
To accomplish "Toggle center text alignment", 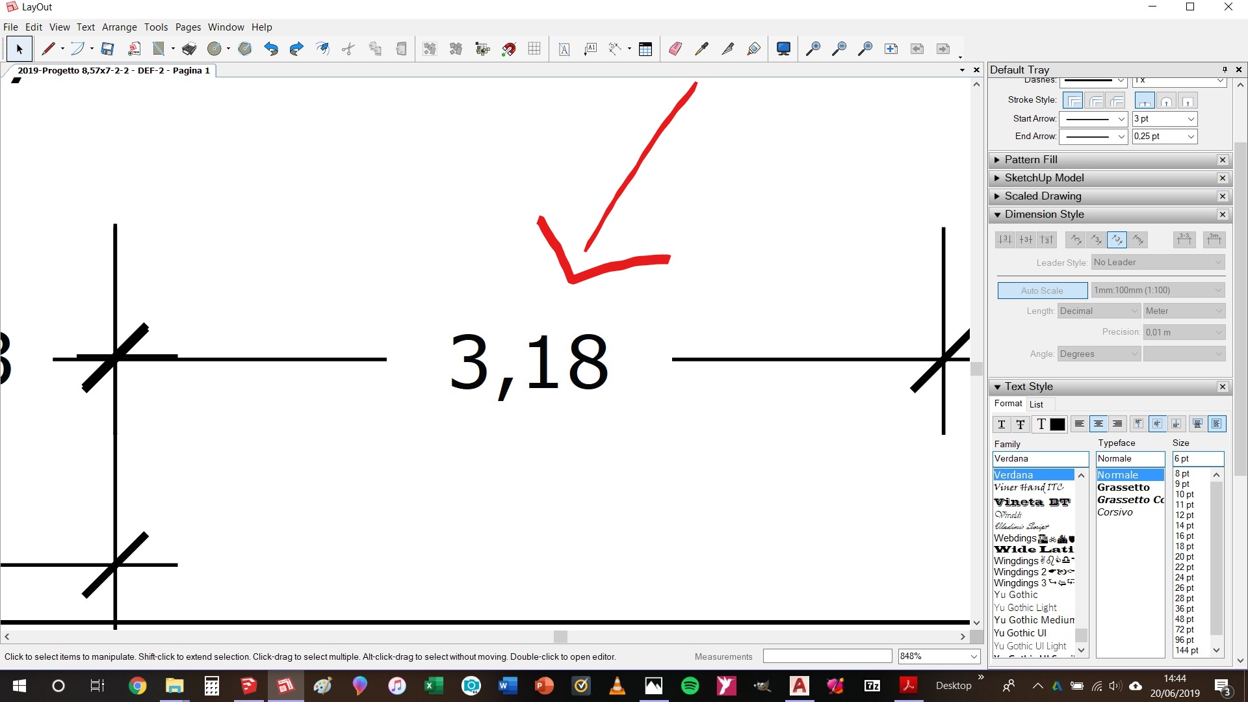I will coord(1098,424).
